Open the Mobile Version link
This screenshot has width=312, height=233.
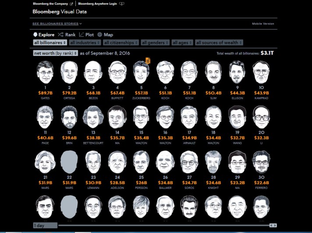click(x=263, y=24)
